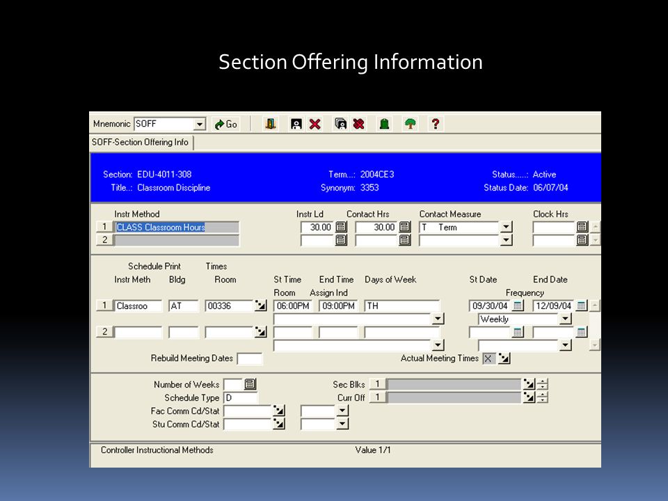Open detail icon for Sec Blks
The width and height of the screenshot is (668, 501).
pyautogui.click(x=529, y=384)
